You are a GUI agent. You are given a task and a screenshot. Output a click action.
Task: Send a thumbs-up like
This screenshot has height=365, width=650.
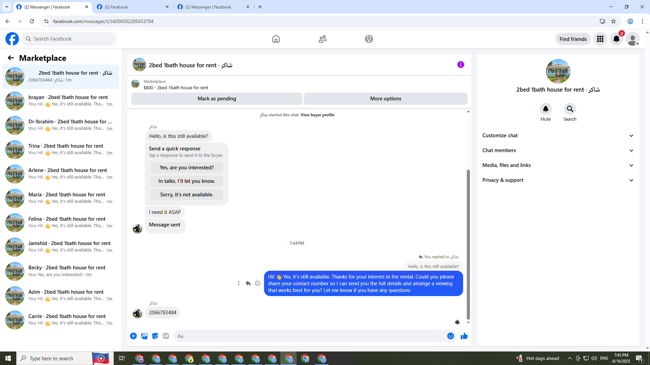(x=464, y=336)
